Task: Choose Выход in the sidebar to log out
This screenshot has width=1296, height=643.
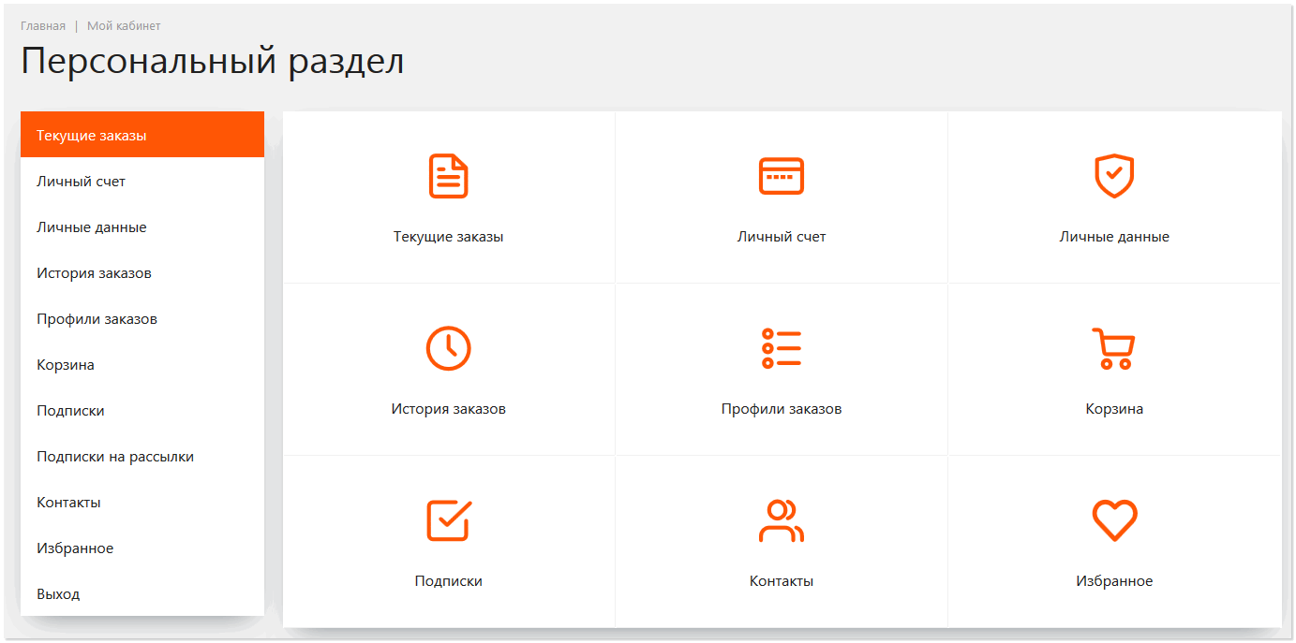Action: (x=142, y=593)
